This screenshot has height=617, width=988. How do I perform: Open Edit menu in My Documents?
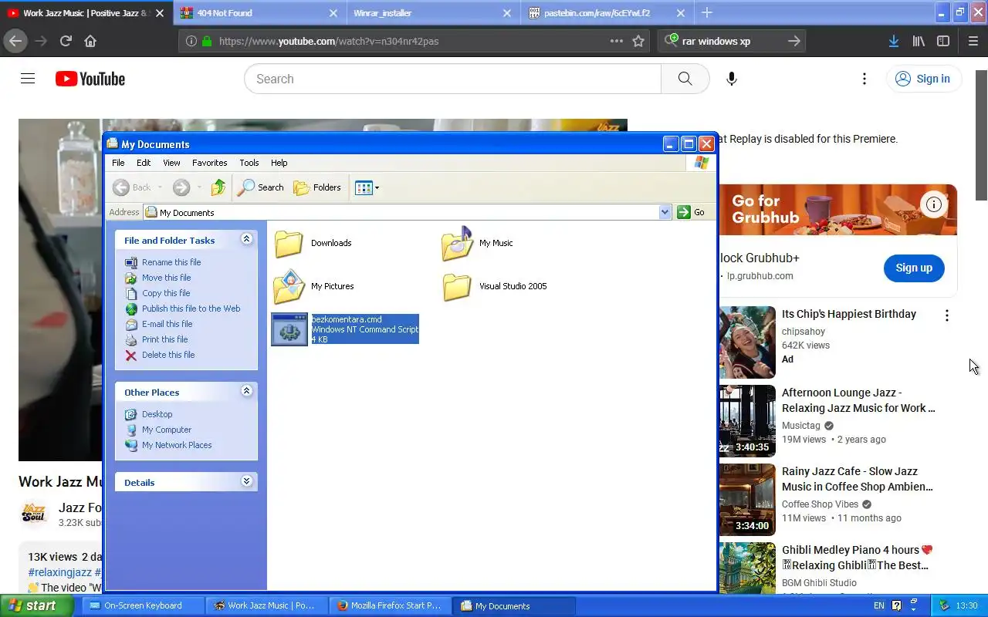coord(144,163)
